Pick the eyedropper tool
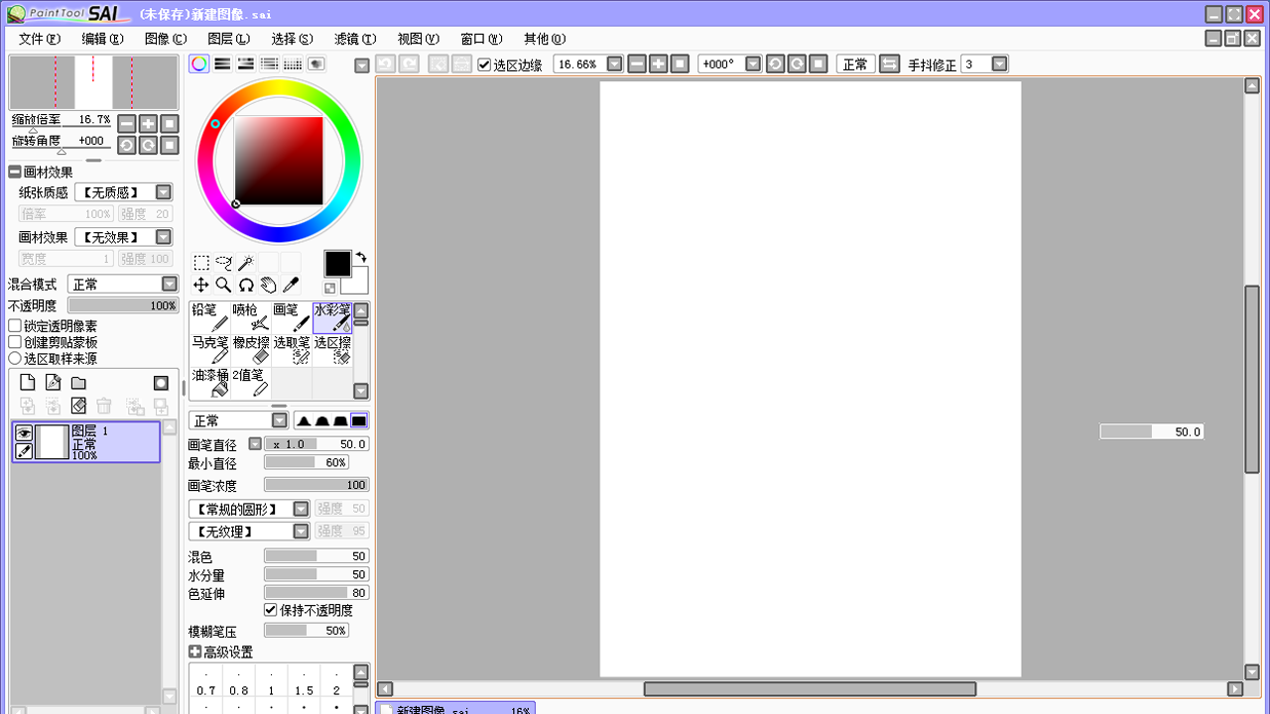The image size is (1270, 714). tap(290, 285)
